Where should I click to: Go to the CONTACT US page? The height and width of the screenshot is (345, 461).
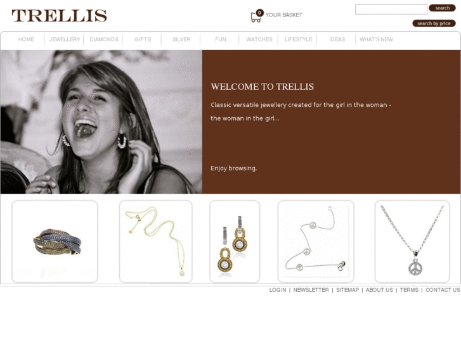443,290
